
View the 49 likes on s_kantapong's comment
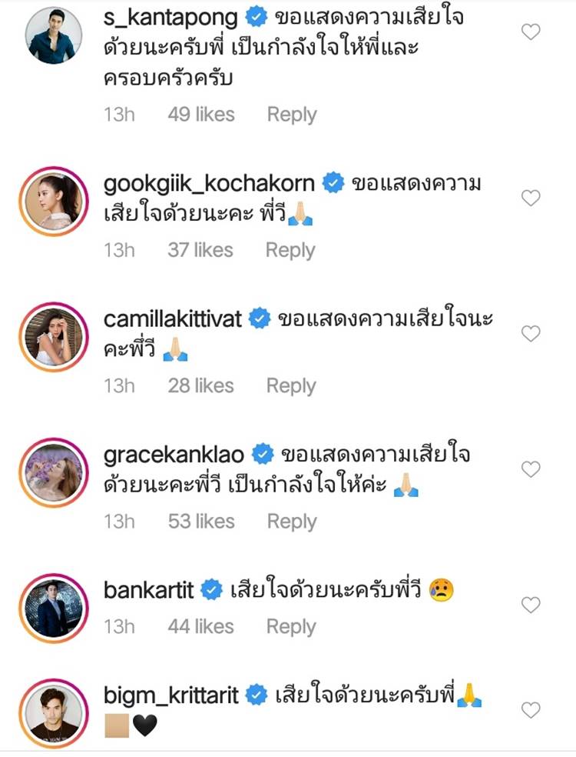tap(201, 115)
